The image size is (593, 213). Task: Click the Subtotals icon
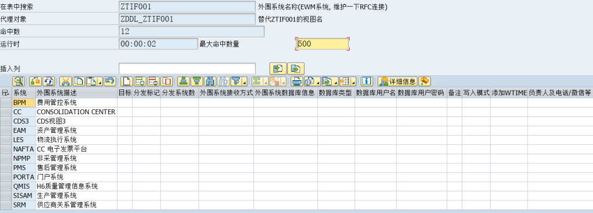pyautogui.click(x=275, y=81)
